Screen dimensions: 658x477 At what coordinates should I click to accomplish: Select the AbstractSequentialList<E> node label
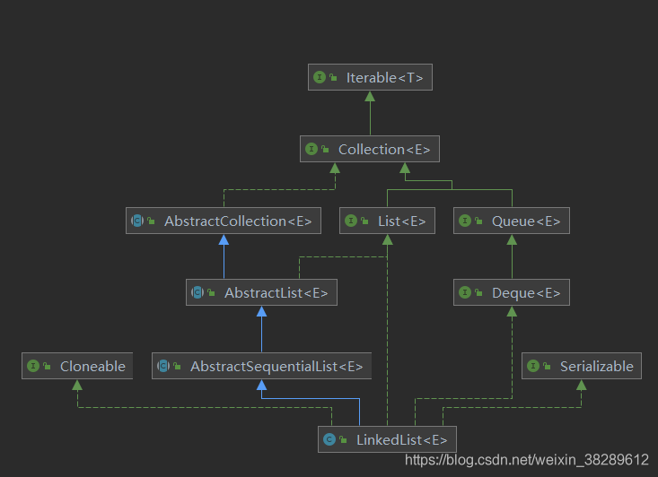[276, 367]
